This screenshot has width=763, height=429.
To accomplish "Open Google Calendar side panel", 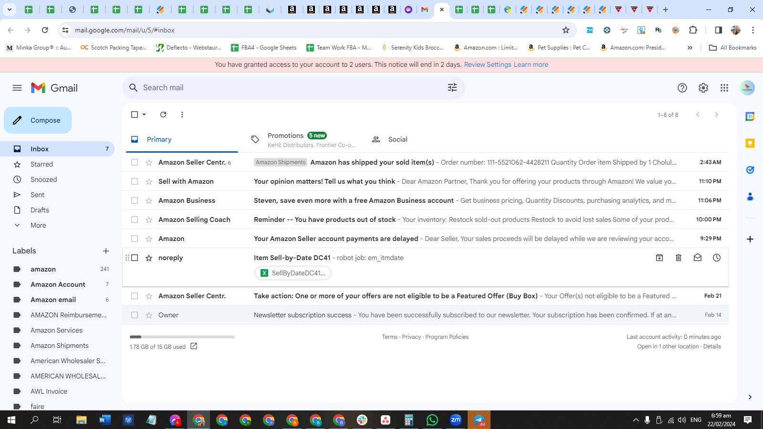I will 750,116.
